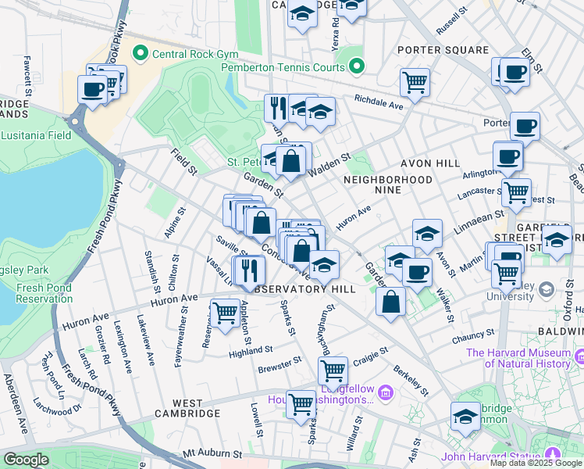Click the NEIGHBORHOOD NINE label
The height and width of the screenshot is (469, 584).
click(x=388, y=185)
